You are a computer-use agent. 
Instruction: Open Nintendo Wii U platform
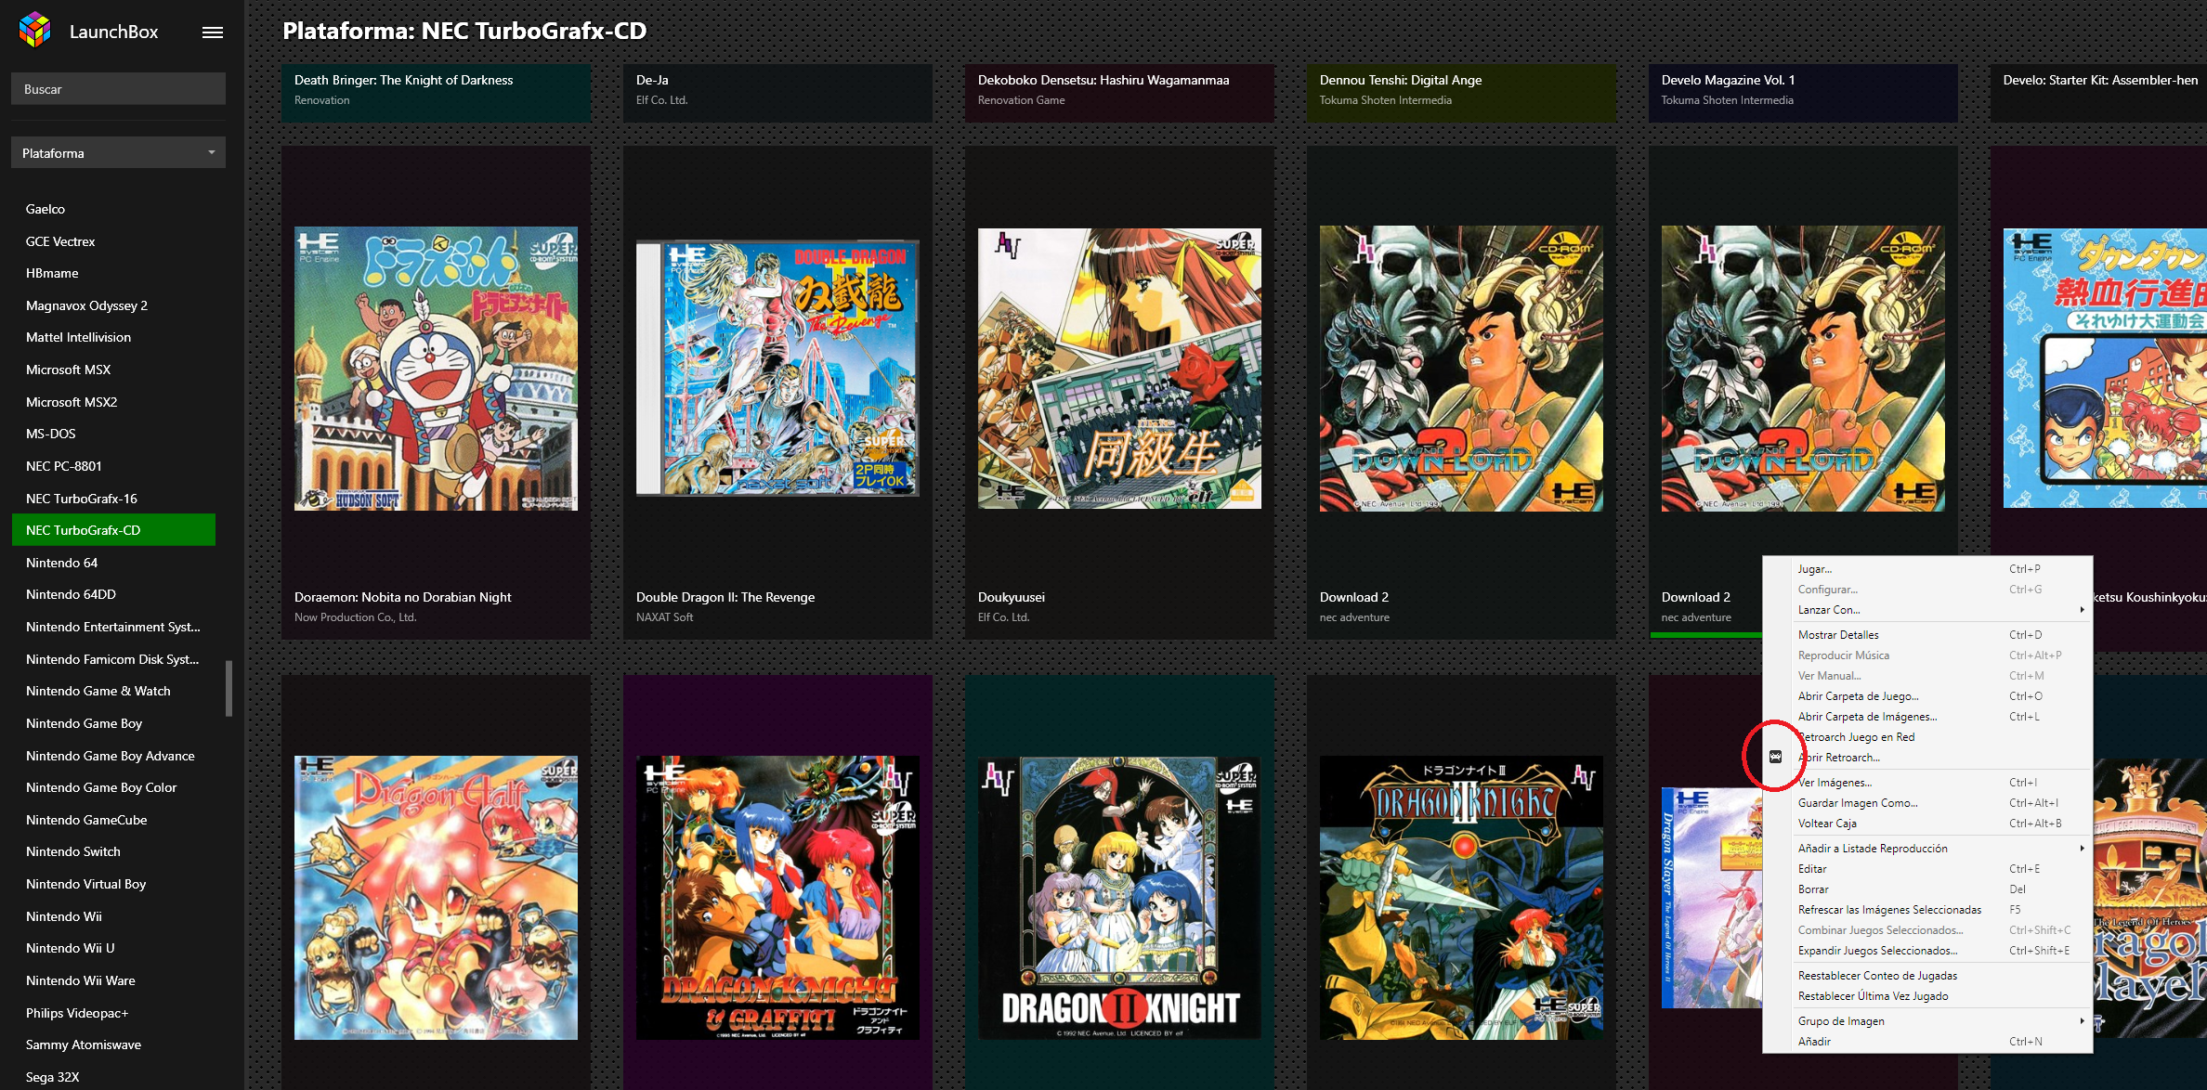(113, 948)
